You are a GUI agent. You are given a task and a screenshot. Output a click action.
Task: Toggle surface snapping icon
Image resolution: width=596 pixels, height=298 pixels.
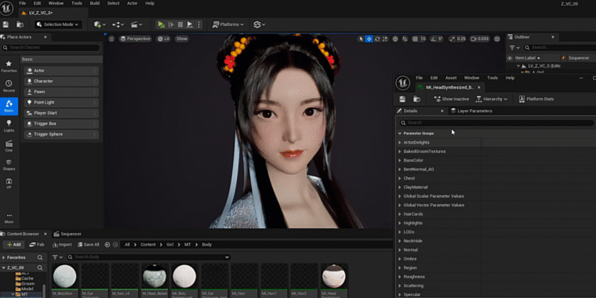click(405, 38)
